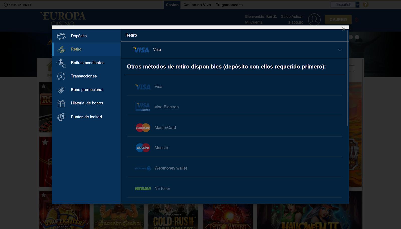This screenshot has width=401, height=229.
Task: Click the Maestro logo
Action: [143, 148]
